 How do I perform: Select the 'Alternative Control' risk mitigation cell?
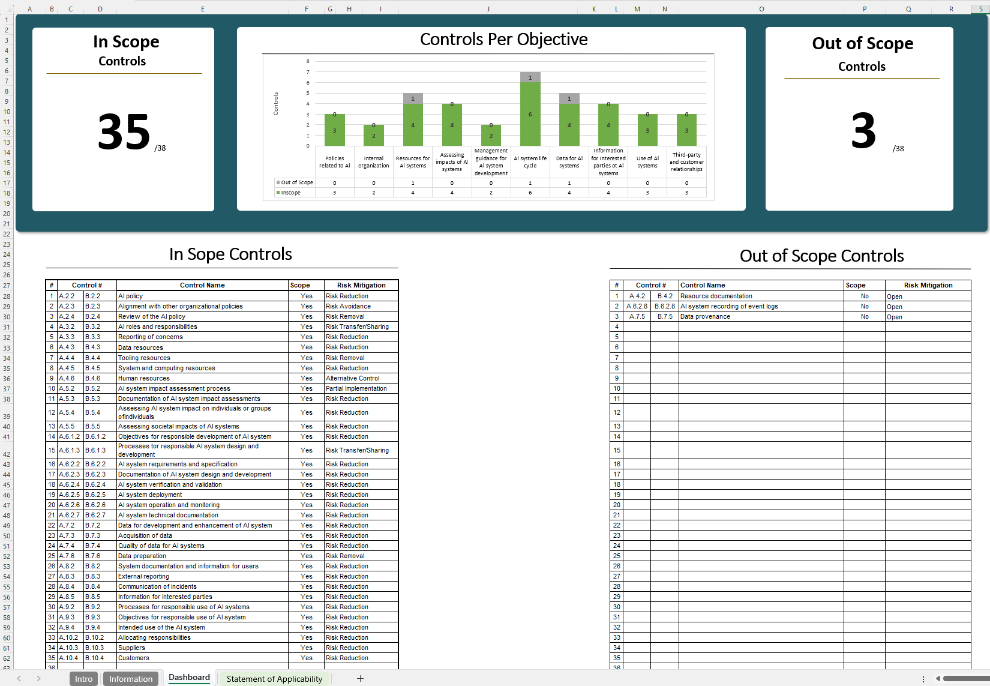tap(361, 378)
